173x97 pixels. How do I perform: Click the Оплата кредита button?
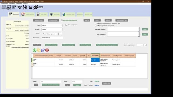85,45
